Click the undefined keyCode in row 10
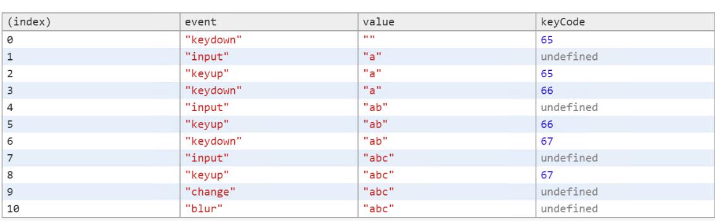715x222 pixels. click(569, 208)
